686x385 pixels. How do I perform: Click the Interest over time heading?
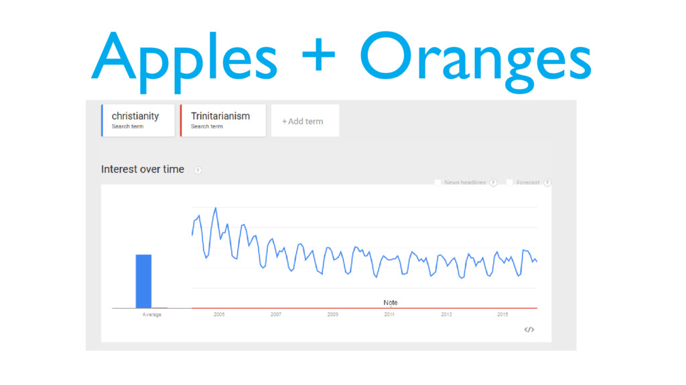[143, 169]
